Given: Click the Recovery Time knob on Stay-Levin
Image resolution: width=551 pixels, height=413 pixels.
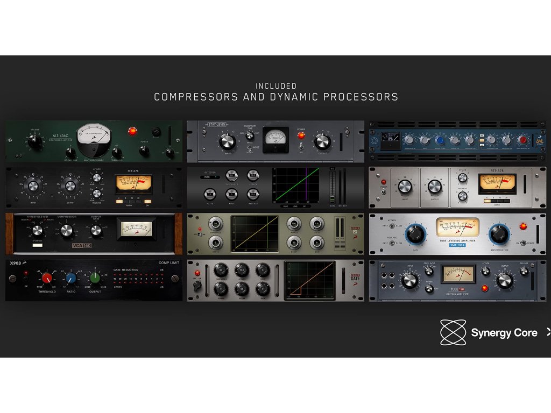Looking at the screenshot, I should click(x=250, y=136).
